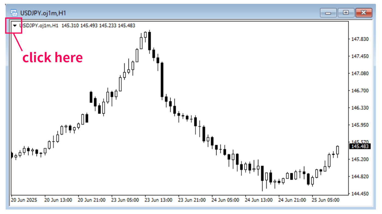This screenshot has height=214, width=382.
Task: Select the '20 Jun 2025' date label
Action: (x=24, y=200)
